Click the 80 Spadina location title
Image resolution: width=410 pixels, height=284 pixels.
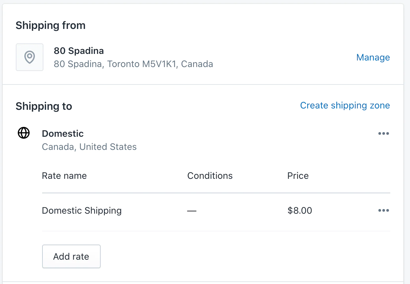click(79, 51)
